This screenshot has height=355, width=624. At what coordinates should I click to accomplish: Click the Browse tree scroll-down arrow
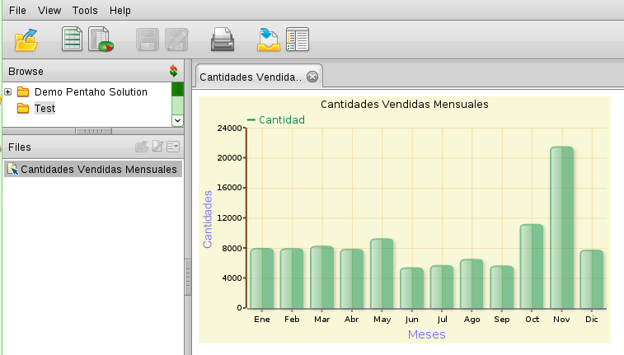click(x=177, y=120)
